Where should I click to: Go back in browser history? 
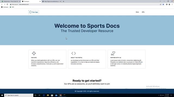point(2,4)
